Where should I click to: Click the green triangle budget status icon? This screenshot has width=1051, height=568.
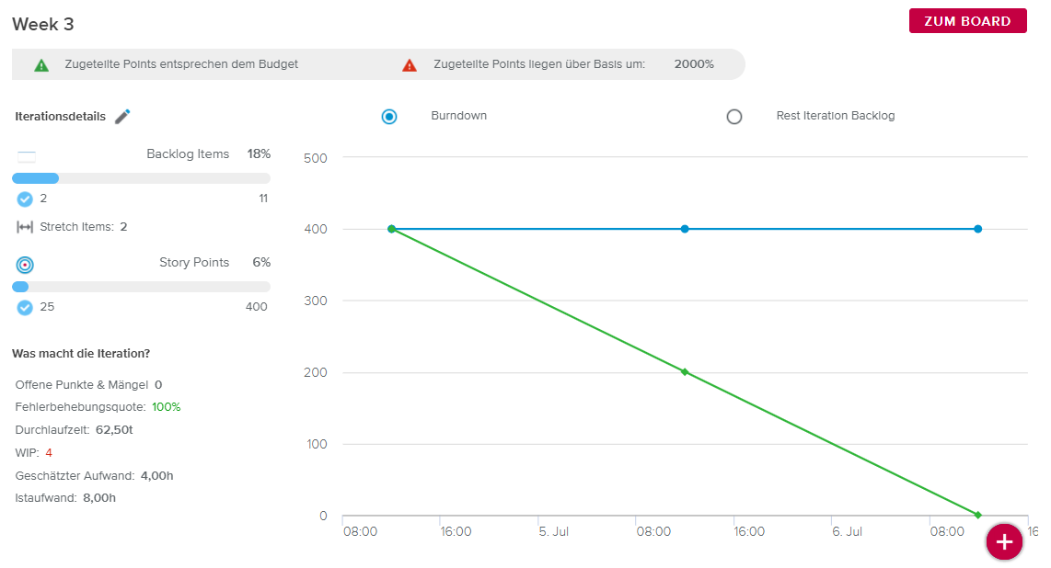click(41, 65)
